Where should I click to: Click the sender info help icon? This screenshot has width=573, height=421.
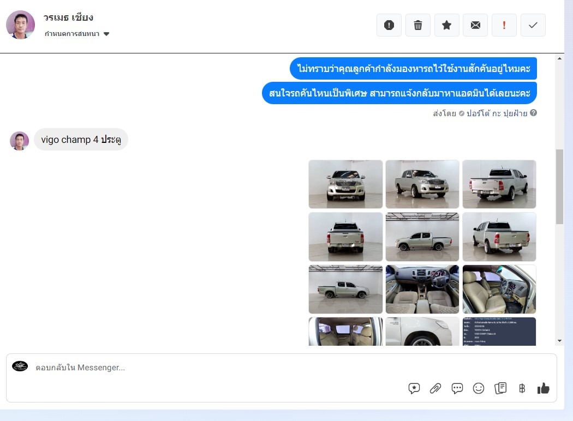point(533,113)
